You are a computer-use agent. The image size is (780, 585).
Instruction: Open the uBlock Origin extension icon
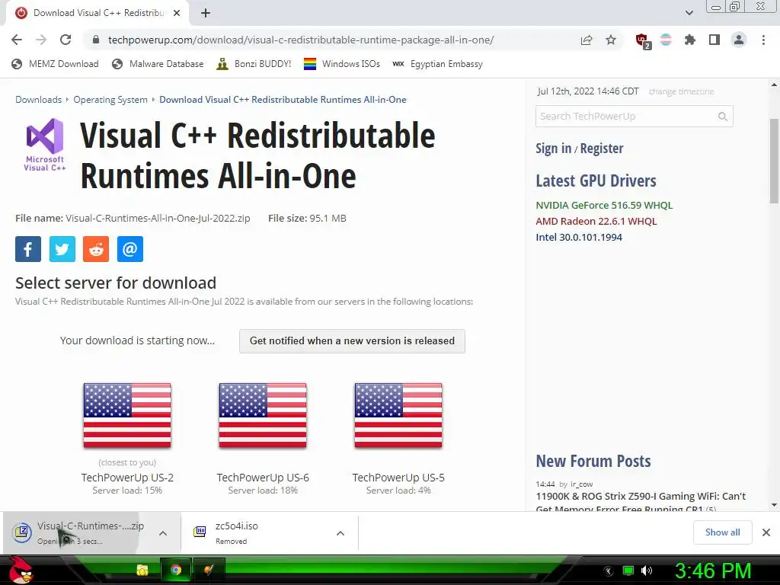click(x=643, y=41)
